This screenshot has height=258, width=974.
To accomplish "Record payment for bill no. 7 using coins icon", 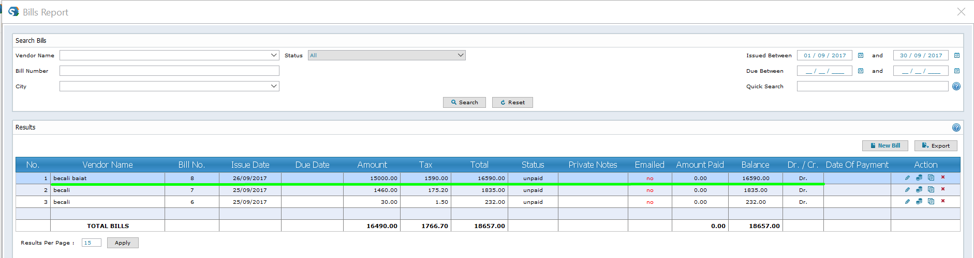I will [919, 190].
